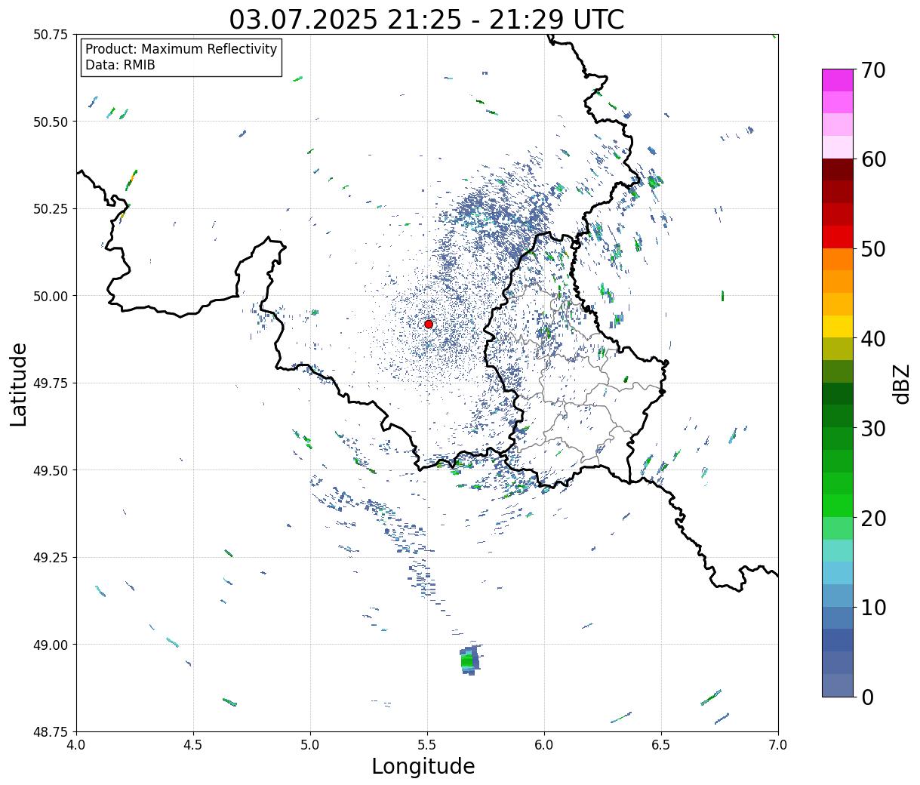Screen dimensions: 920x785
Task: Click the latitude tick label 48.75
Action: 51,731
